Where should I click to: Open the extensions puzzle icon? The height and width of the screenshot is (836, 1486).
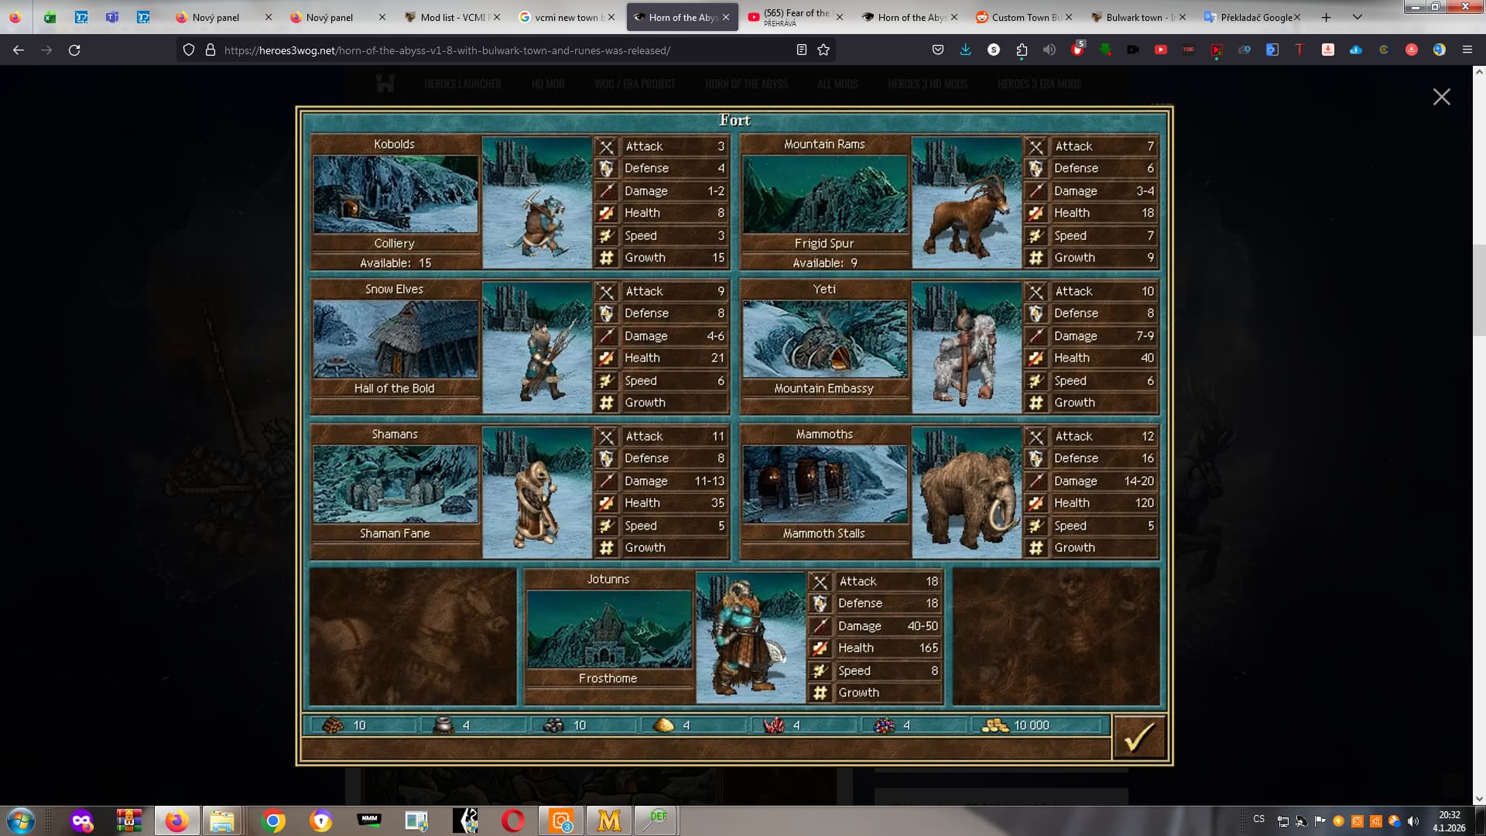[x=1022, y=50]
